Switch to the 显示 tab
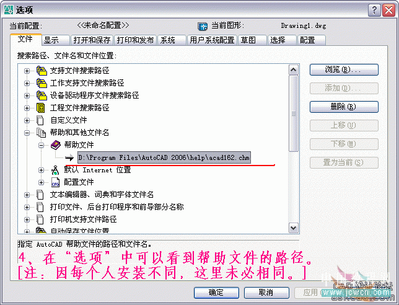 tap(56, 40)
